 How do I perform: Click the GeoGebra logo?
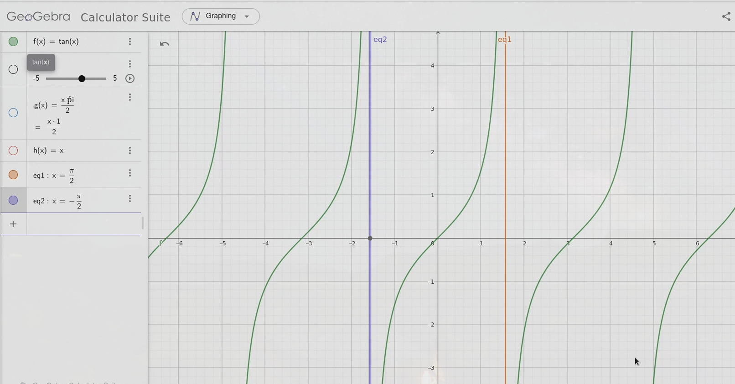click(39, 17)
